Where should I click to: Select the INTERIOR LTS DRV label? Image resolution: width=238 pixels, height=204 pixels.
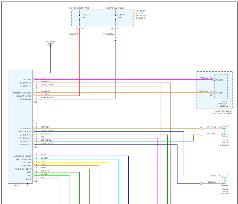22,93
